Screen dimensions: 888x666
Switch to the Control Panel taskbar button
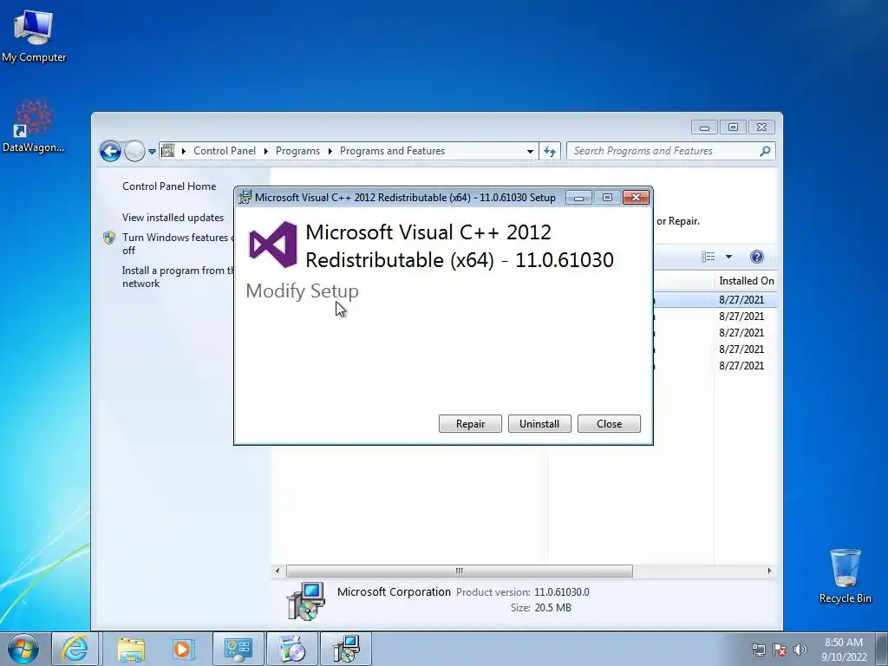[238, 649]
